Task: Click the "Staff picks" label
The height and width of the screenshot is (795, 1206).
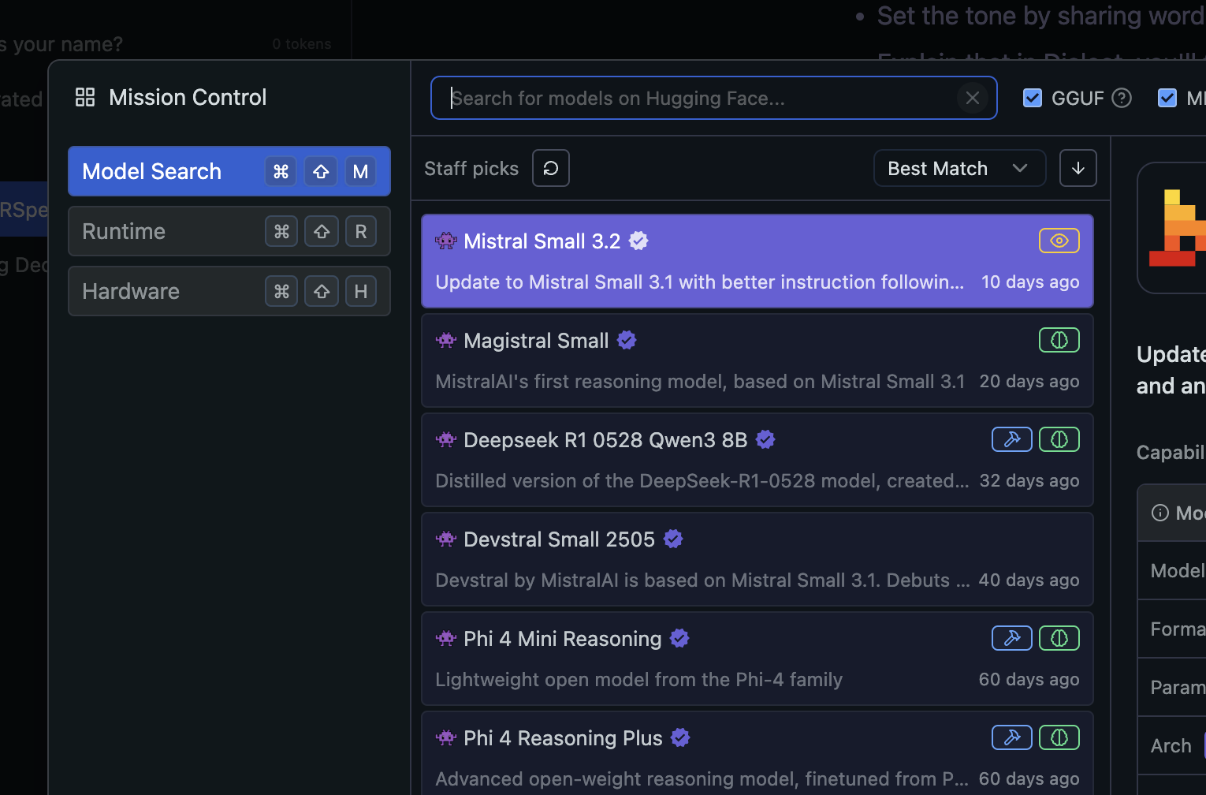Action: coord(471,168)
